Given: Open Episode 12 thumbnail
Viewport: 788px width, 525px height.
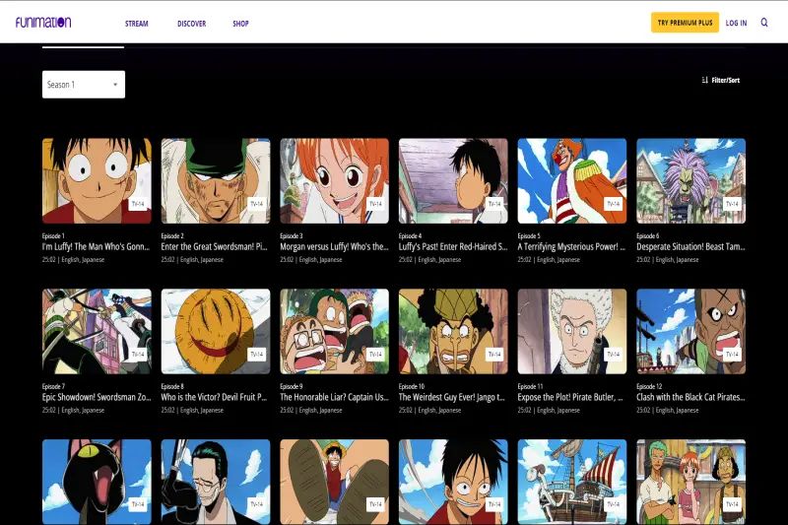Looking at the screenshot, I should [691, 331].
